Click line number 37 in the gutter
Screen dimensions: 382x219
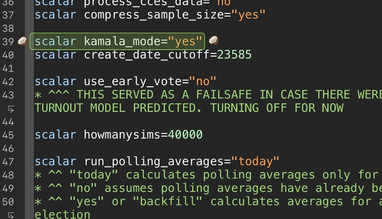pos(8,15)
